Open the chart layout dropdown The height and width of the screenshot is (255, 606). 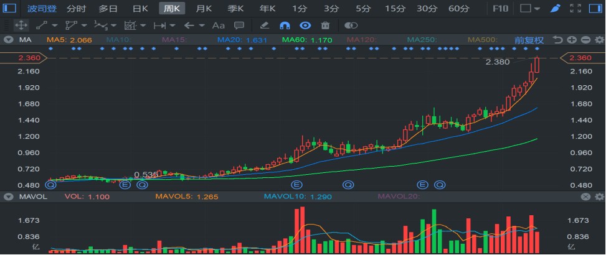click(530, 8)
